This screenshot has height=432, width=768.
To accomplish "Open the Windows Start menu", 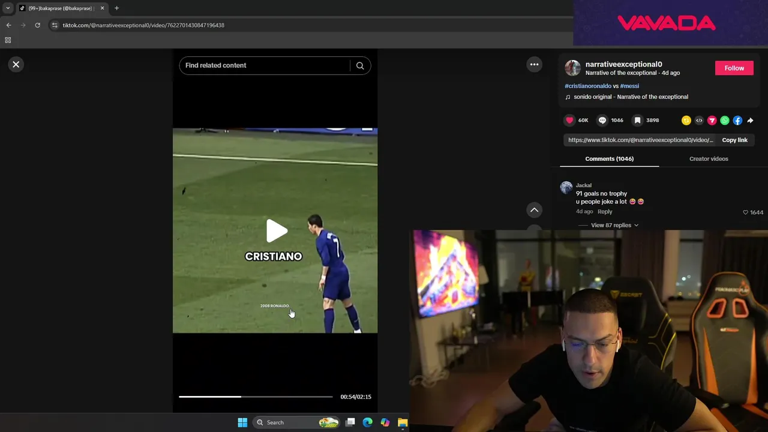I will point(242,422).
